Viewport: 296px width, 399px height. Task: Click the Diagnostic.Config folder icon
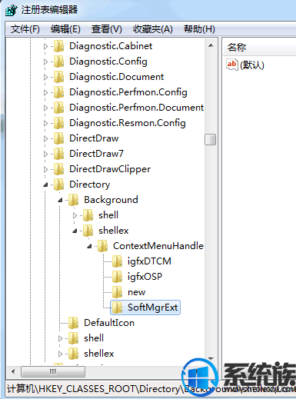pos(58,62)
